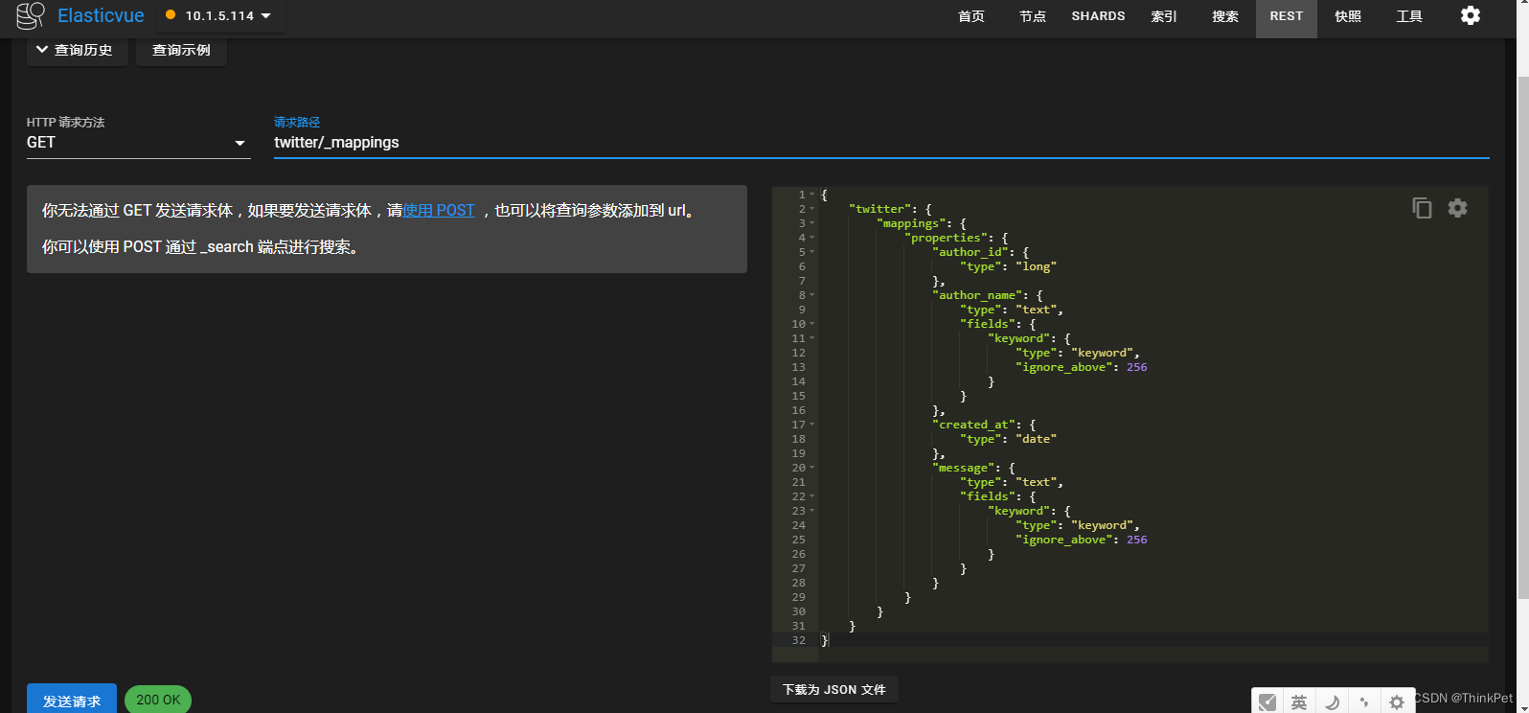Screen dimensions: 1529x713
Task: Open the 搜索 search tab
Action: [1225, 16]
